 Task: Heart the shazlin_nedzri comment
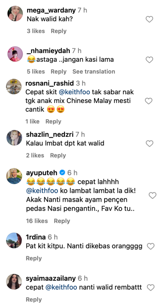(149, 144)
